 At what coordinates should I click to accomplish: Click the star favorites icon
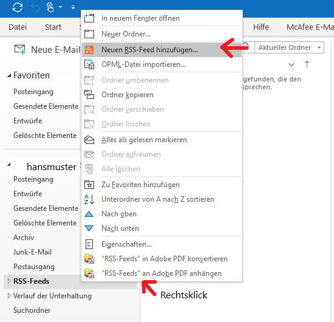click(89, 185)
